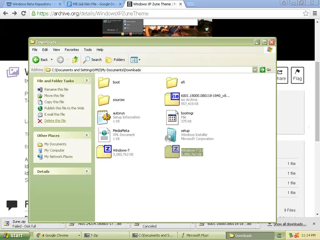Go to My Documents in Other Places
Viewport: 320px width, 240px height.
[x=55, y=144]
